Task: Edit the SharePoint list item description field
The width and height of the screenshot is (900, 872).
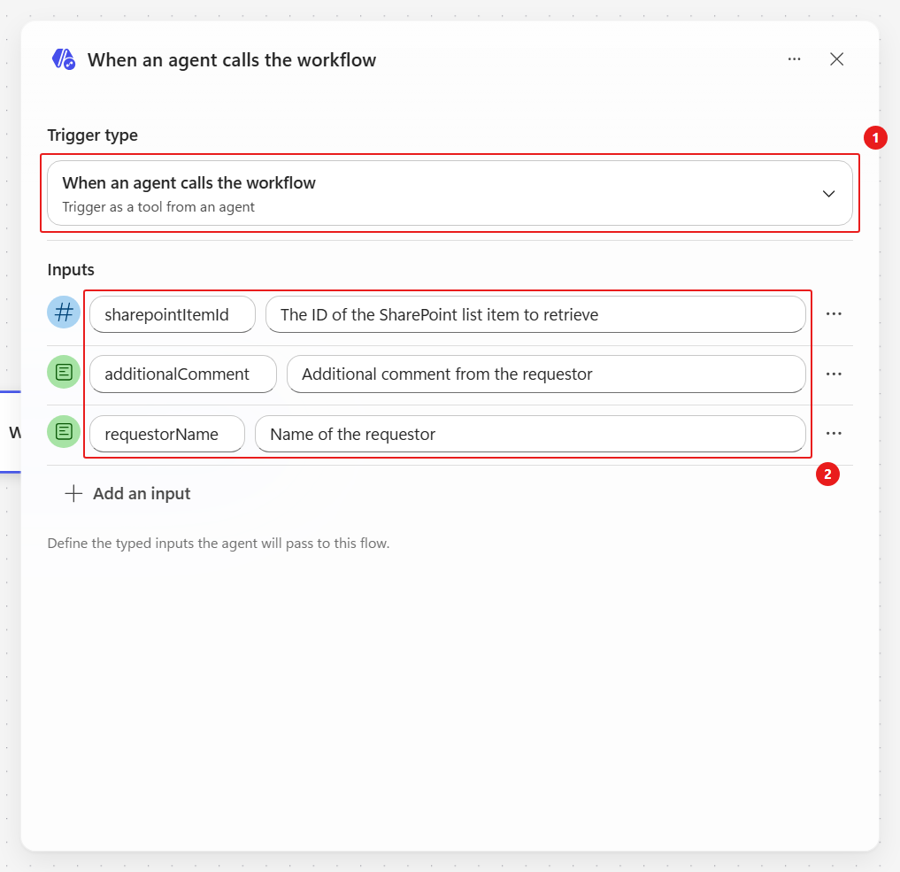Action: 535,314
